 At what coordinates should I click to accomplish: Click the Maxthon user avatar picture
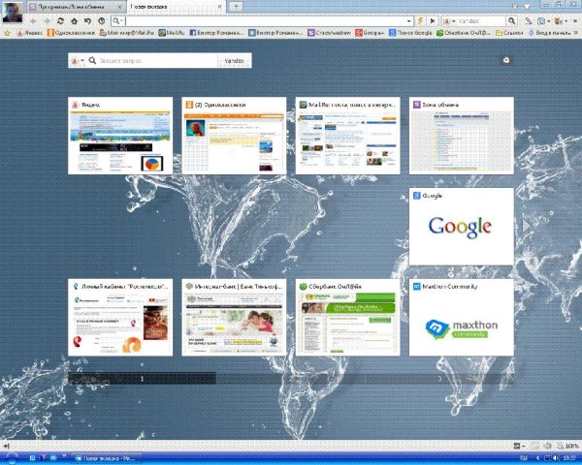[x=13, y=13]
